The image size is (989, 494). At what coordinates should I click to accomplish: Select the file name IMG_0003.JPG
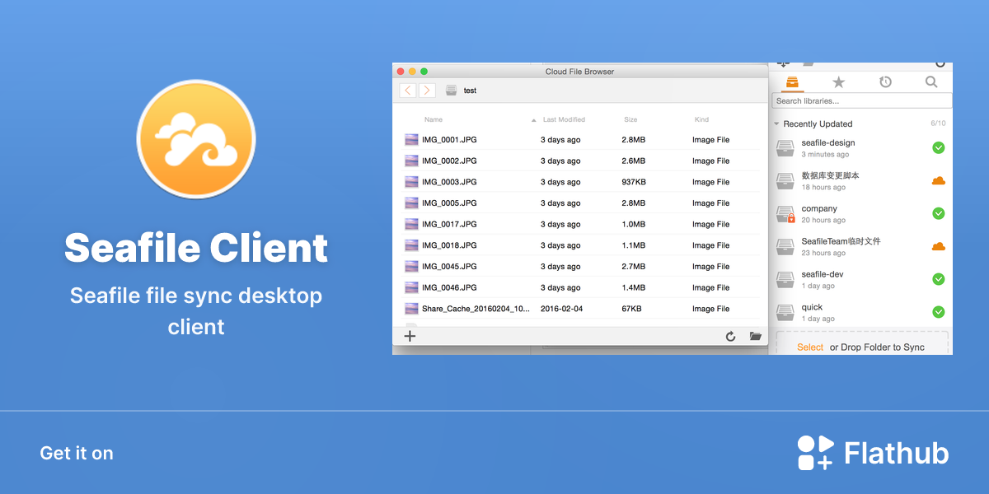449,182
